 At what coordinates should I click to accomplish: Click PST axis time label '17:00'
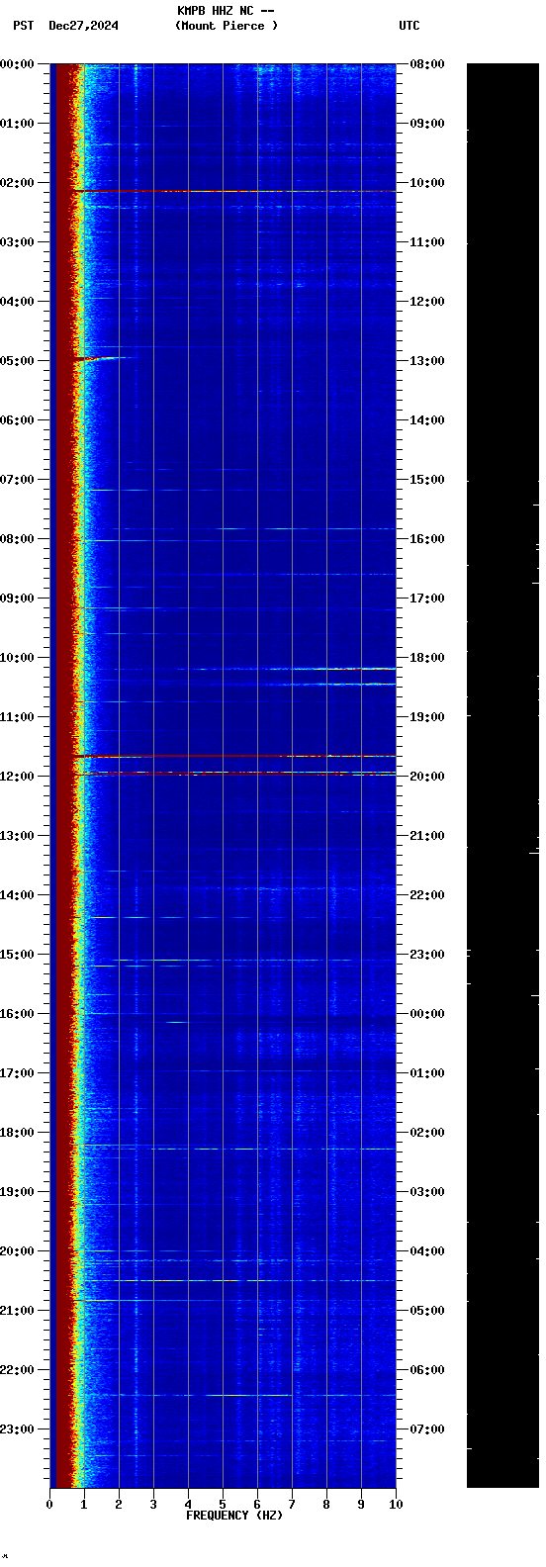point(18,1073)
